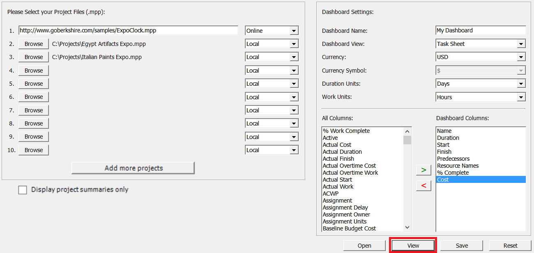Click the up arrow of All Columns scrollbar
The width and height of the screenshot is (534, 253).
[407, 131]
